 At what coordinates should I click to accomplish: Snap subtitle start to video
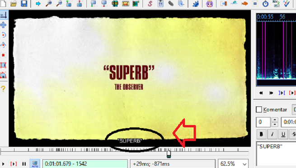point(94,4)
